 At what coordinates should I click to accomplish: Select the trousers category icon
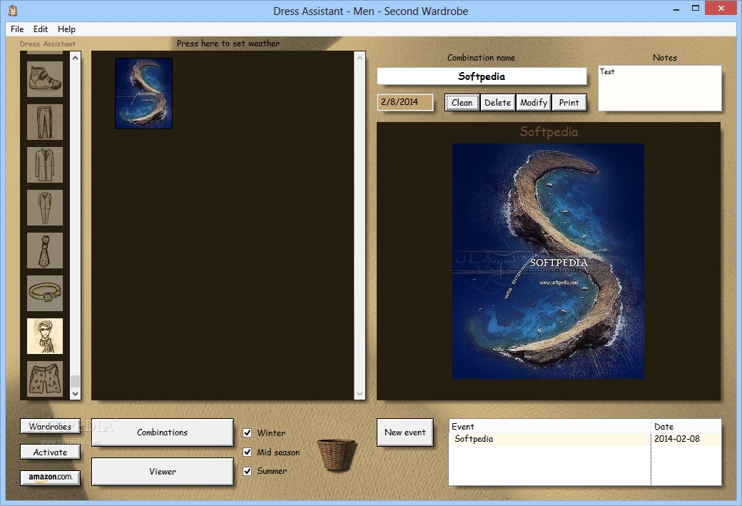coord(45,122)
